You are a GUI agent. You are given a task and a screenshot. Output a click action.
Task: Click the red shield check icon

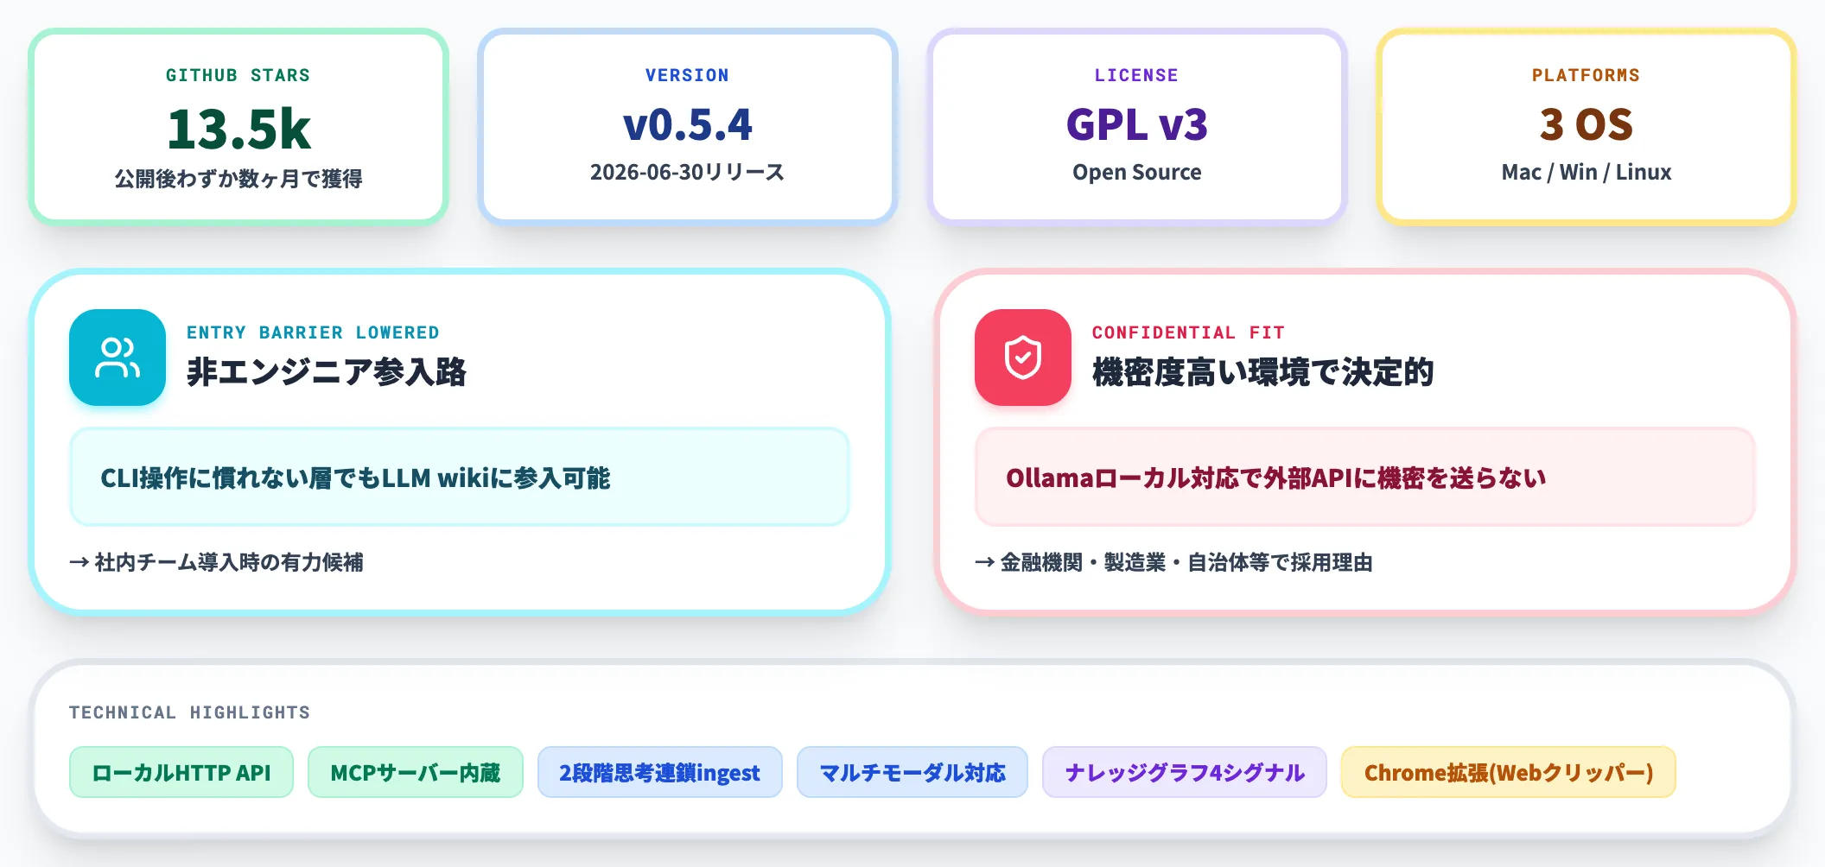click(1023, 358)
